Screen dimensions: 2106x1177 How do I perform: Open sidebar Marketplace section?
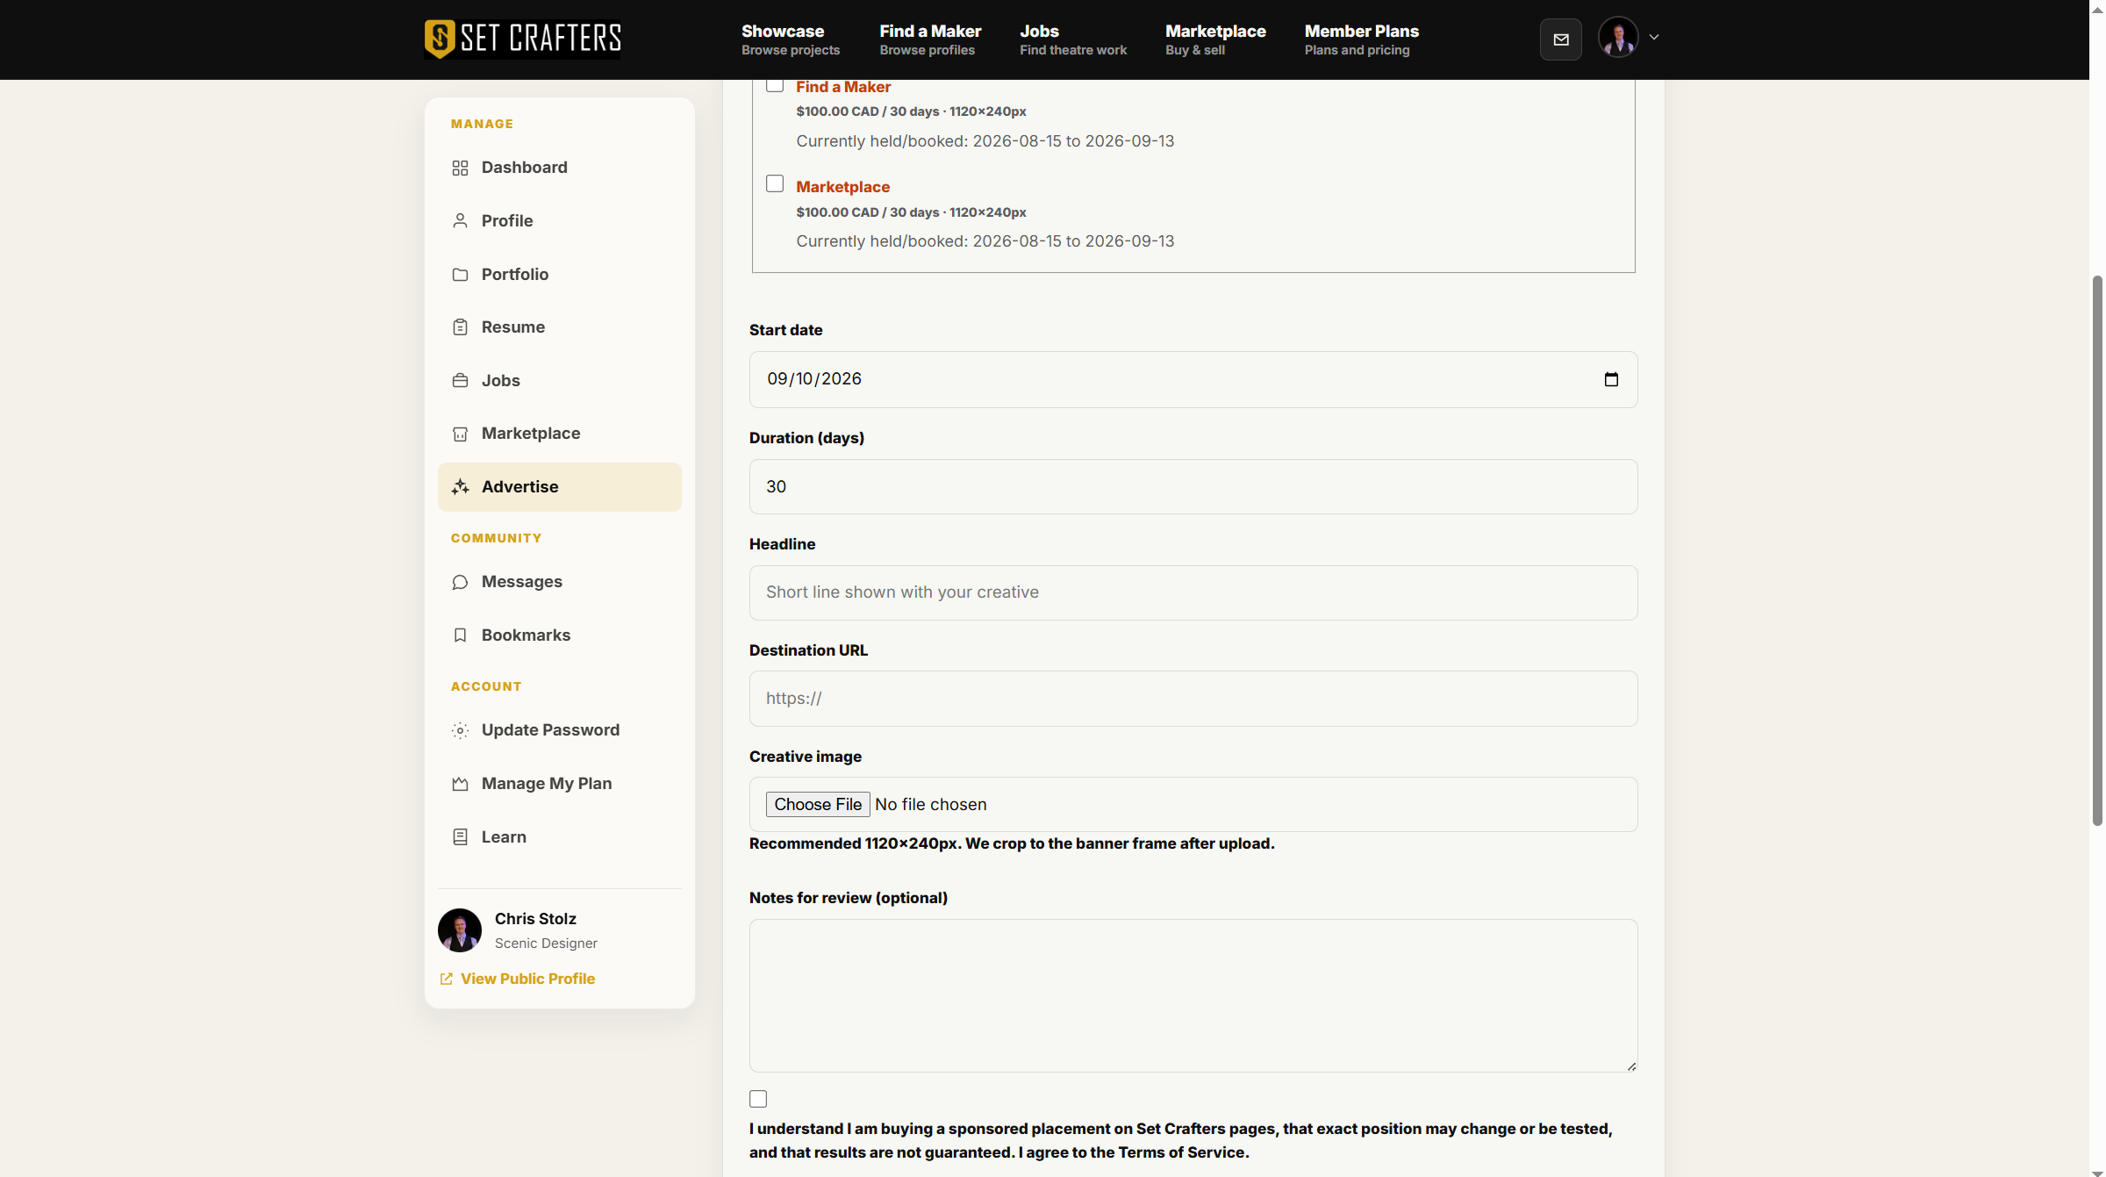click(x=560, y=434)
